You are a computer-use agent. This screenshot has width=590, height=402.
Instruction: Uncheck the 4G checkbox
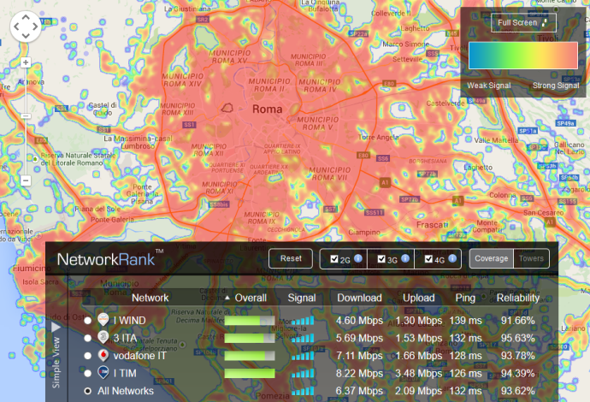tap(428, 259)
